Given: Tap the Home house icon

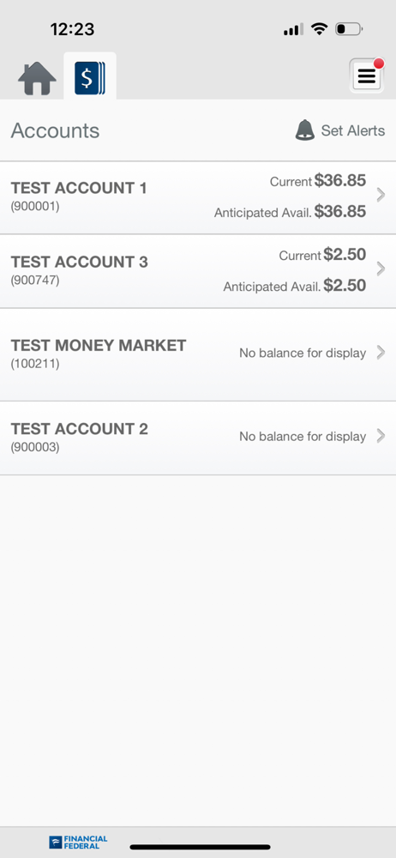Looking at the screenshot, I should [x=37, y=78].
